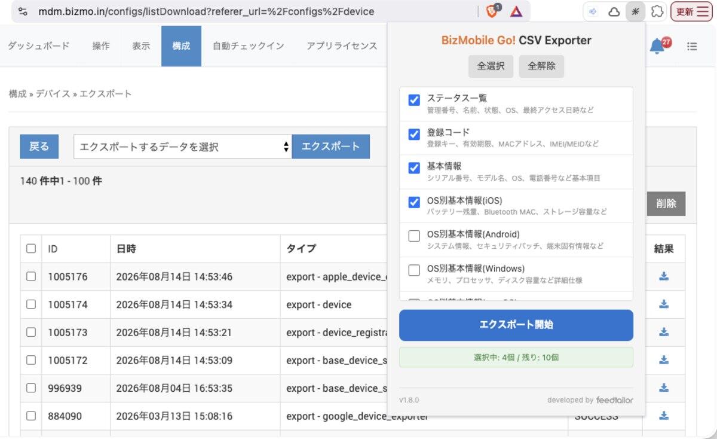The height and width of the screenshot is (439, 717).
Task: Tick checkbox for row 1005172
Action: (x=31, y=360)
